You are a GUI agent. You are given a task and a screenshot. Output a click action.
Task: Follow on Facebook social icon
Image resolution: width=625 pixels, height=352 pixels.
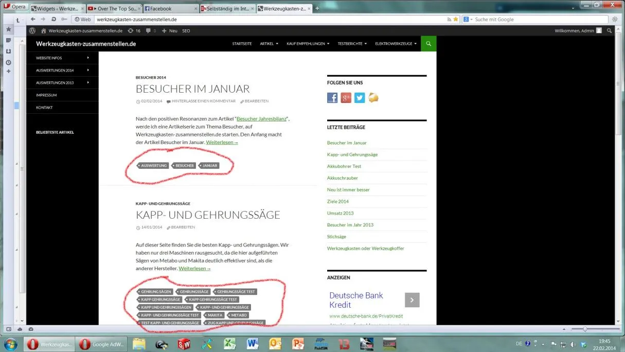pyautogui.click(x=332, y=98)
